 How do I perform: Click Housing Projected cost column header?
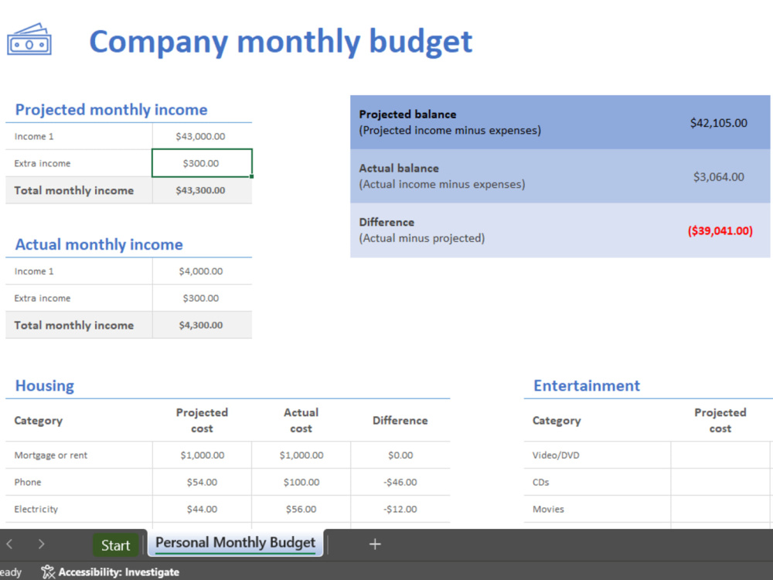point(202,420)
